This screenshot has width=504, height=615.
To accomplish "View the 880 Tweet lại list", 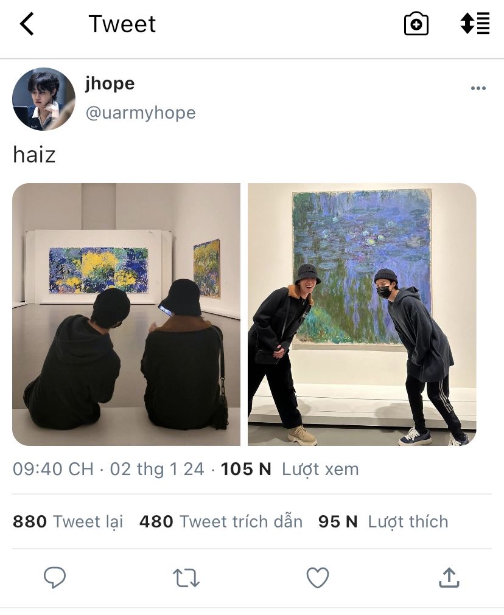I will point(68,522).
